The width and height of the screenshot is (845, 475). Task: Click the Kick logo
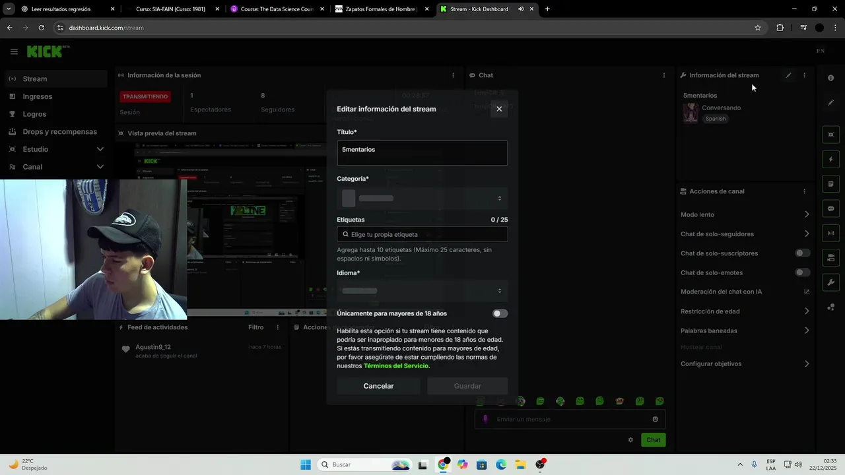pyautogui.click(x=48, y=51)
